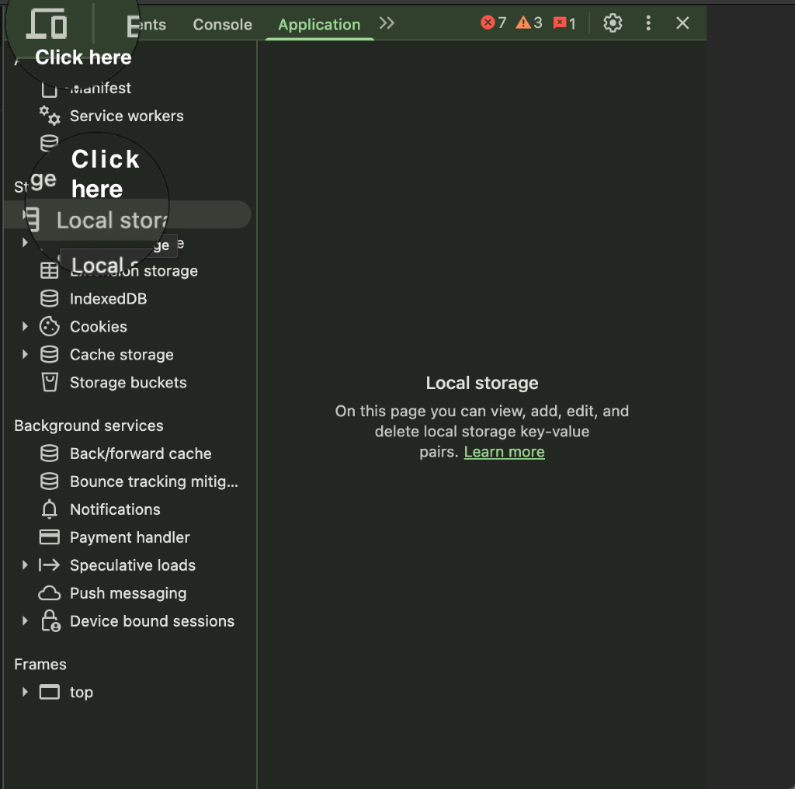Open the DevTools three-dot menu

tap(648, 23)
